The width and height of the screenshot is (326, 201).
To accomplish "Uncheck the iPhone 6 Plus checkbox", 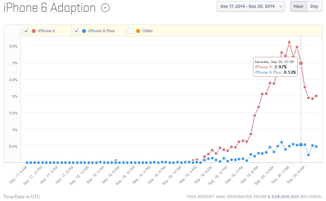I will [x=76, y=31].
